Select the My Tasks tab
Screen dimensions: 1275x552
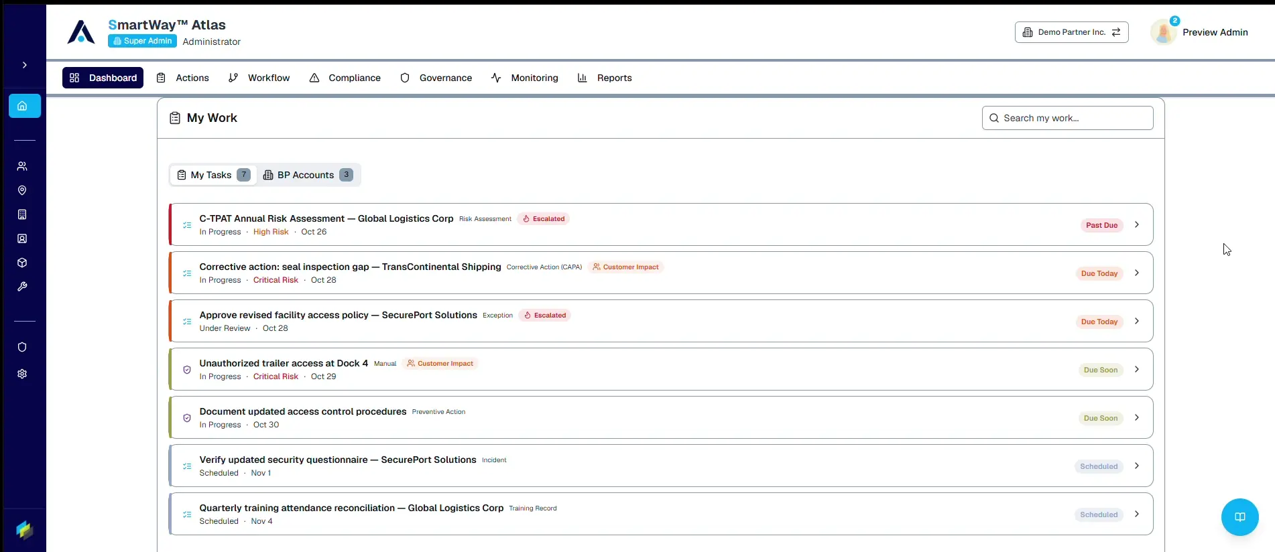(x=213, y=175)
